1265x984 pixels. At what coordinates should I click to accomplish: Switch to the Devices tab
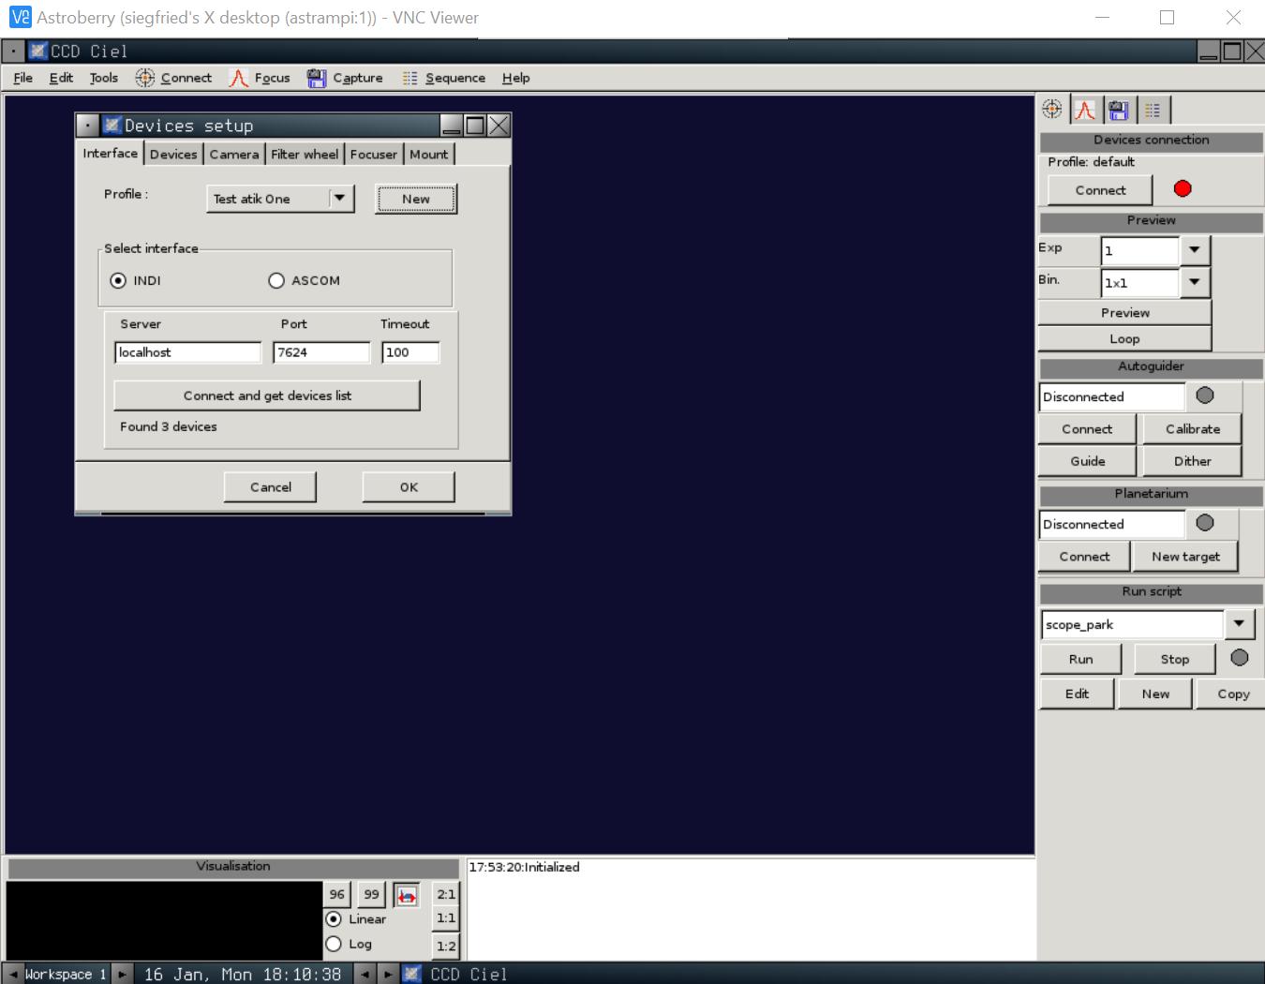click(173, 155)
